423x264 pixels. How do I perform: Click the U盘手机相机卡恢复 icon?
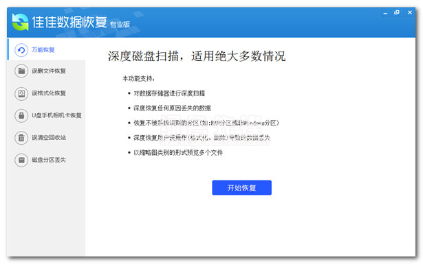click(21, 116)
